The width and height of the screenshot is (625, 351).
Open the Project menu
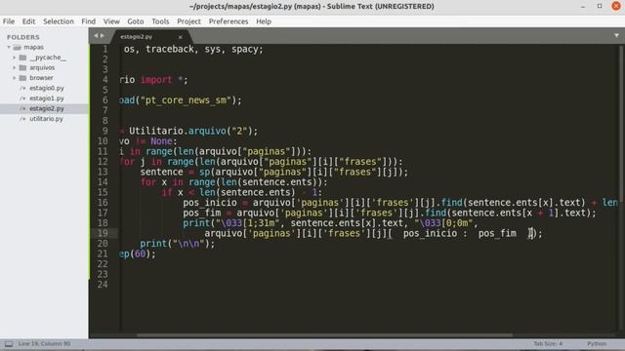[188, 21]
